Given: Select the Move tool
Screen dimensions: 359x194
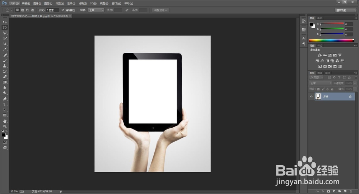Looking at the screenshot, I should (5, 22).
